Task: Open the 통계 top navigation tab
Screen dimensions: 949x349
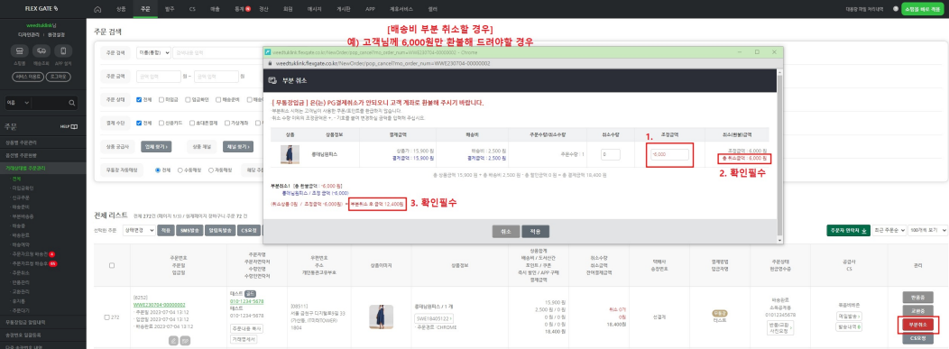Action: [240, 9]
